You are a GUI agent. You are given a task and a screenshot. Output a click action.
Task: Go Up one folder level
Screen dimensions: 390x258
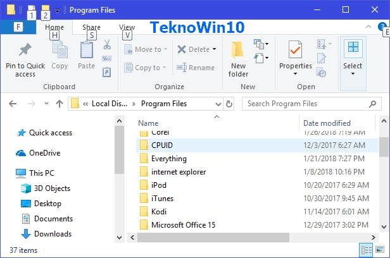tap(60, 104)
